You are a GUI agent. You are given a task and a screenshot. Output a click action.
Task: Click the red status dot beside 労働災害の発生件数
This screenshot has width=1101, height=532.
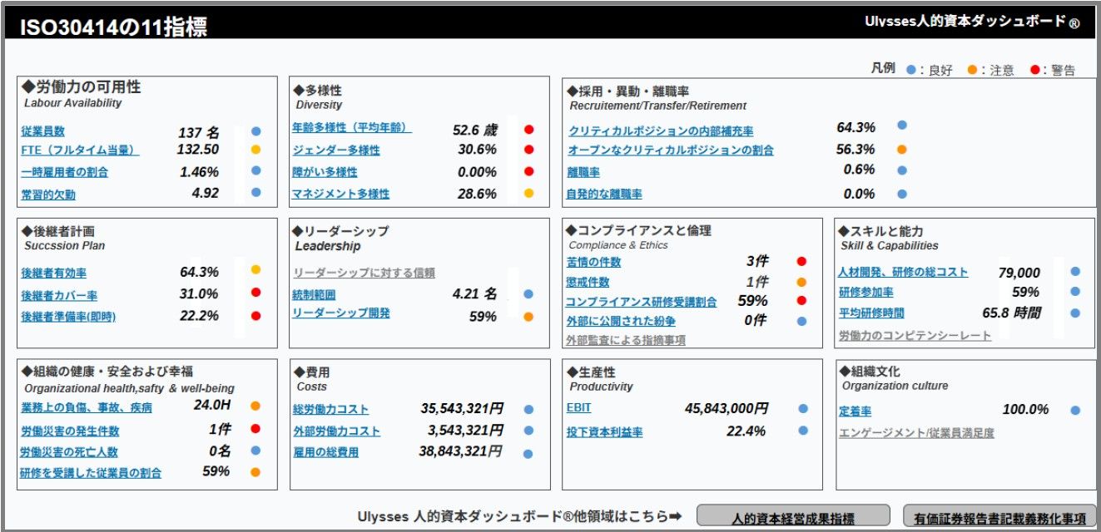(255, 430)
